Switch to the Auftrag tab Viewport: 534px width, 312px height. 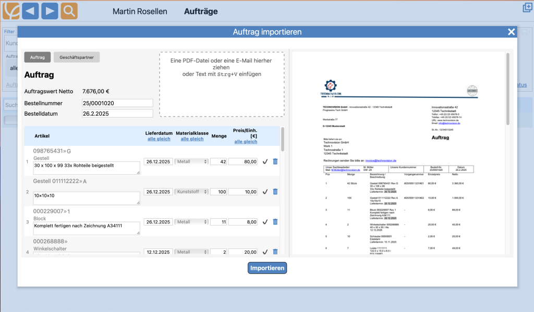coord(38,57)
